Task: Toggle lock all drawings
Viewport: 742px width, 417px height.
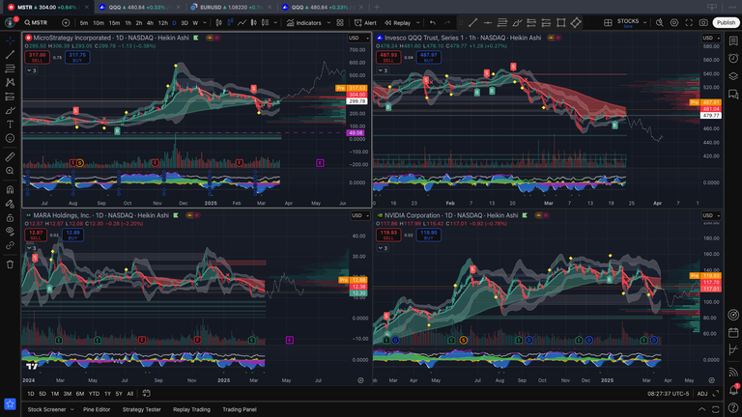Action: point(10,218)
